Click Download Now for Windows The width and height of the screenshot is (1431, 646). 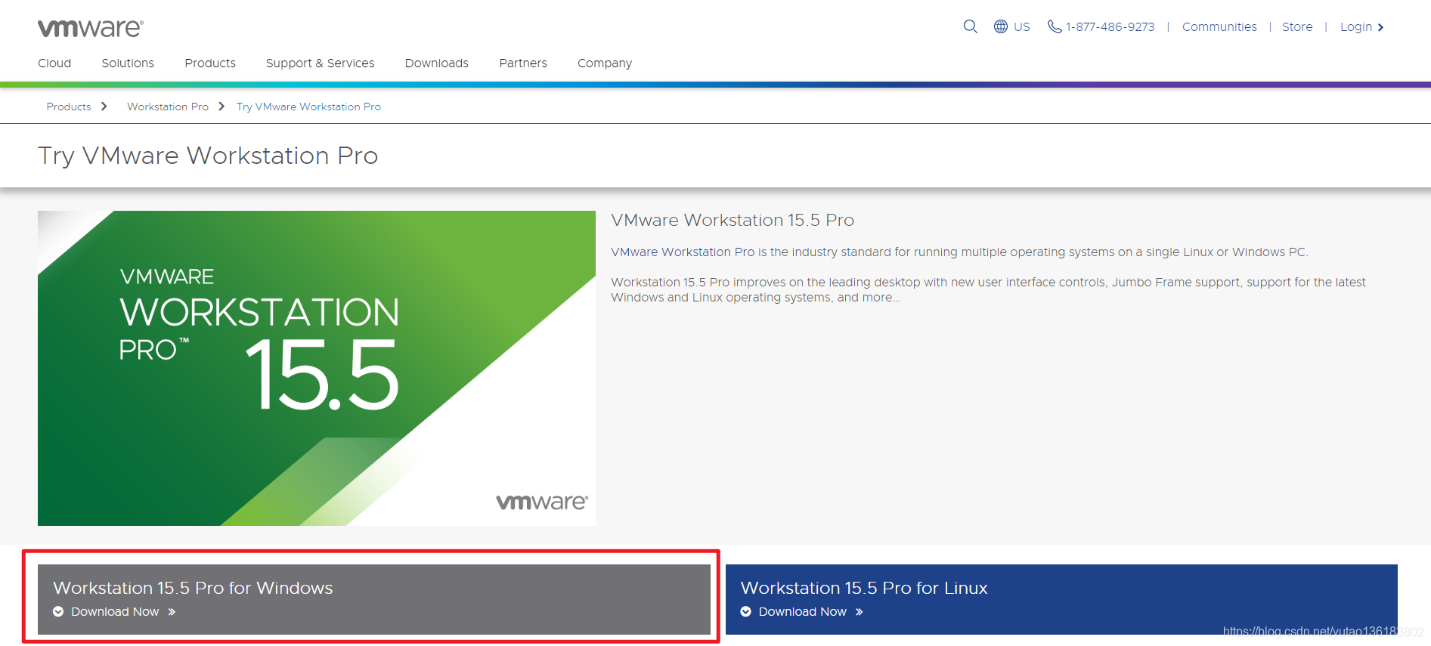coord(115,612)
